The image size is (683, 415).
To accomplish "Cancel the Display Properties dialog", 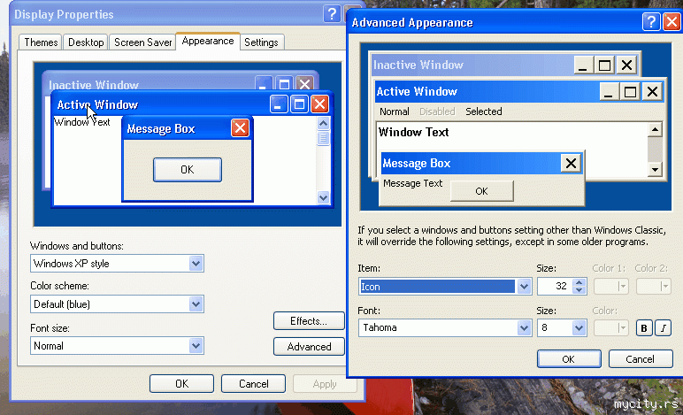I will coord(254,384).
